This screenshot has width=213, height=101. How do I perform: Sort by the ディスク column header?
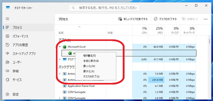[172, 30]
